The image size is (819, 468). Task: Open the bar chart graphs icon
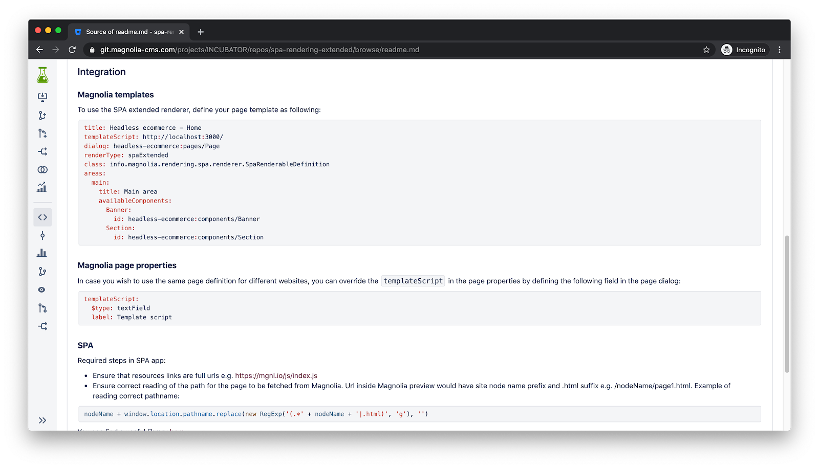coord(42,253)
